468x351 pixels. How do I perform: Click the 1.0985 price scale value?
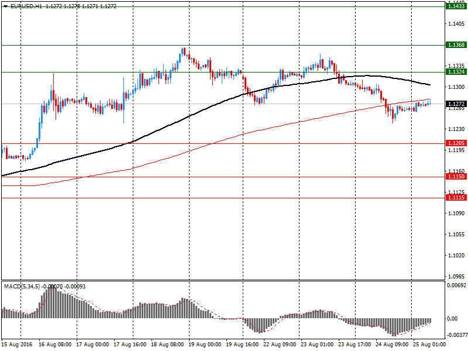pos(456,276)
